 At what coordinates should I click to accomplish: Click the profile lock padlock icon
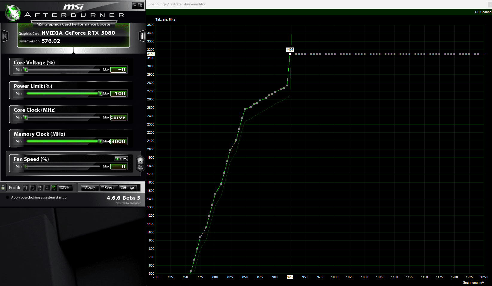(x=3, y=188)
